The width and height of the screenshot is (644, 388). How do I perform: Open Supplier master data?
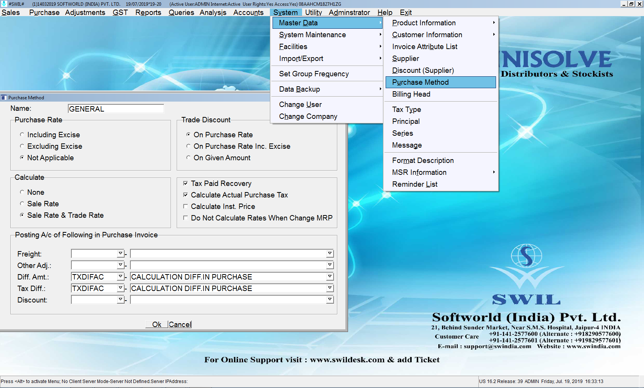pyautogui.click(x=441, y=59)
